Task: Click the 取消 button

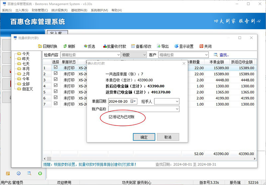Action: (168, 137)
